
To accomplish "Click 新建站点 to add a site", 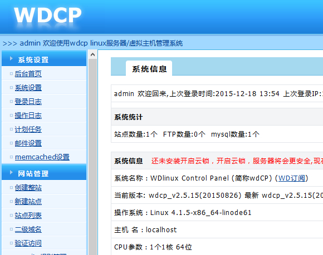I will coord(28,201).
